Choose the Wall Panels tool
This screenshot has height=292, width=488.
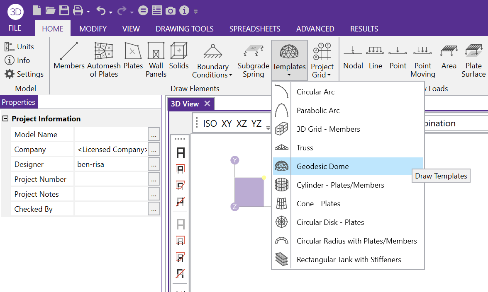(x=156, y=60)
